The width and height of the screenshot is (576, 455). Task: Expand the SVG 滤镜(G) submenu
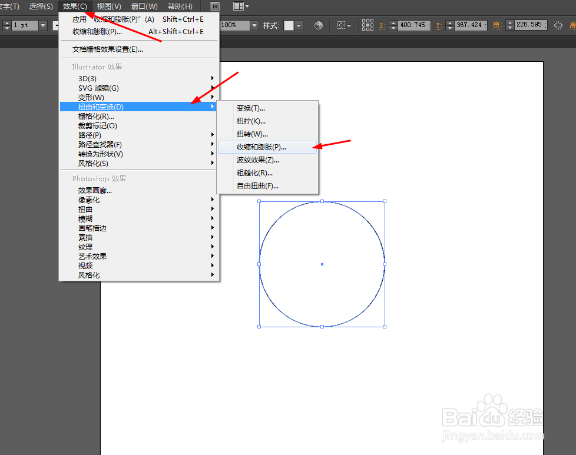(x=139, y=88)
